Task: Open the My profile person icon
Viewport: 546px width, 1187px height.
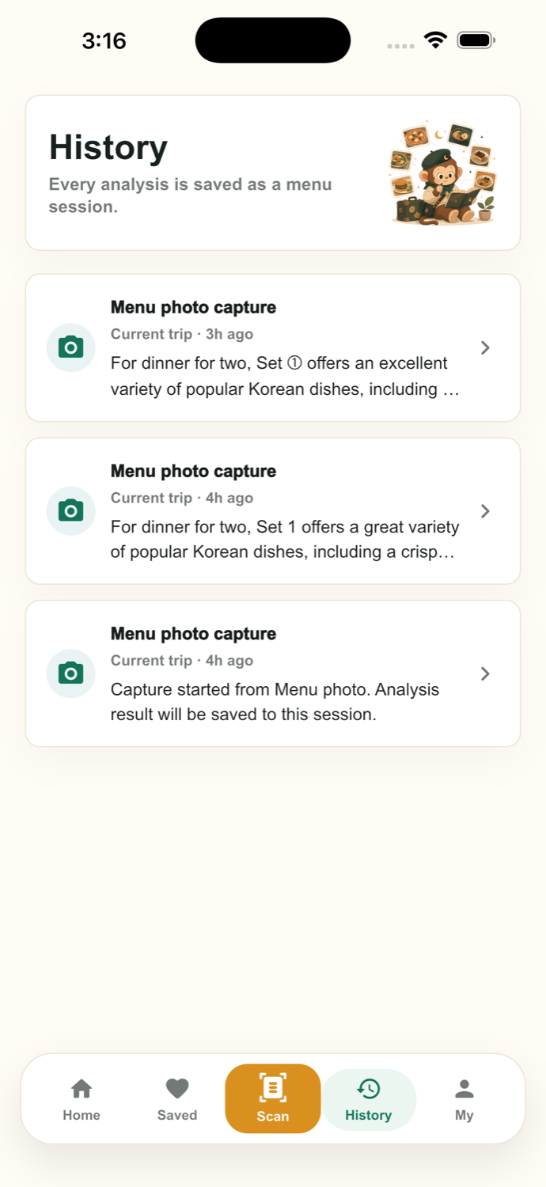Action: (x=464, y=1089)
